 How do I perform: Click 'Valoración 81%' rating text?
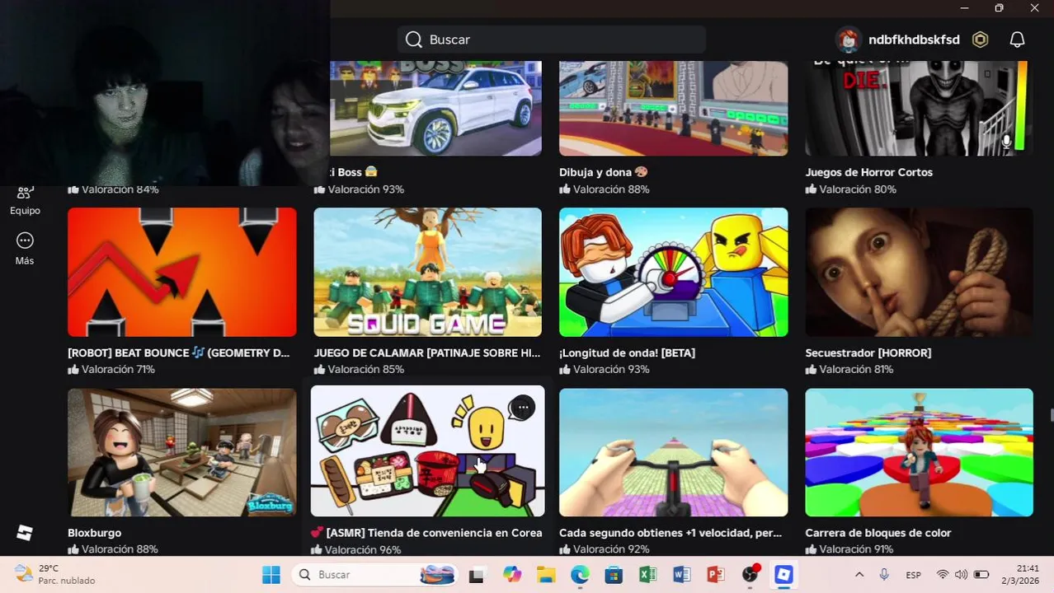click(856, 369)
